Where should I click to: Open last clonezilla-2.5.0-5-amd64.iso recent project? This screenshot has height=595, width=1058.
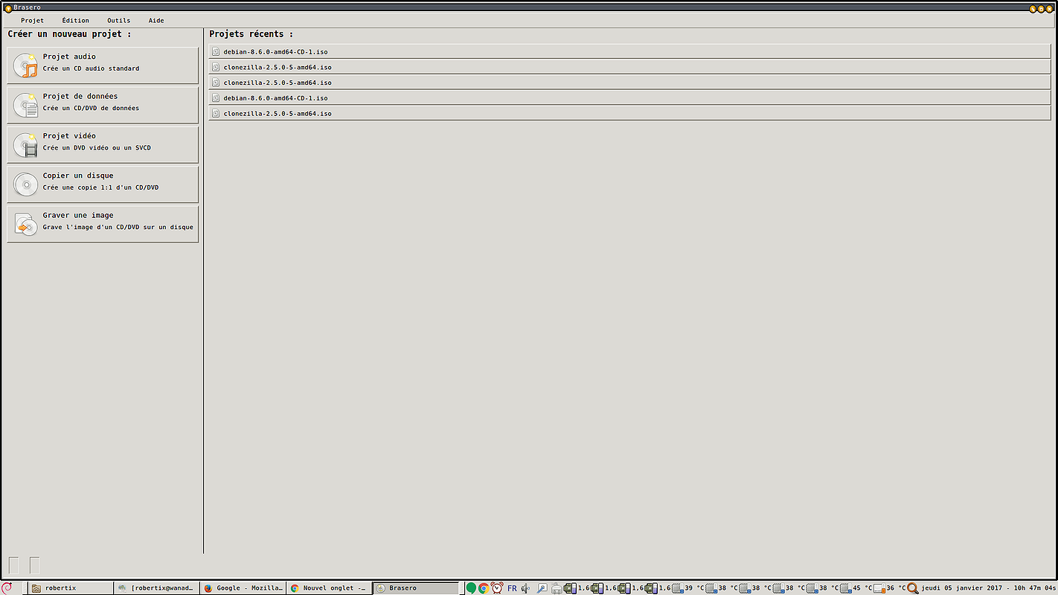[629, 113]
